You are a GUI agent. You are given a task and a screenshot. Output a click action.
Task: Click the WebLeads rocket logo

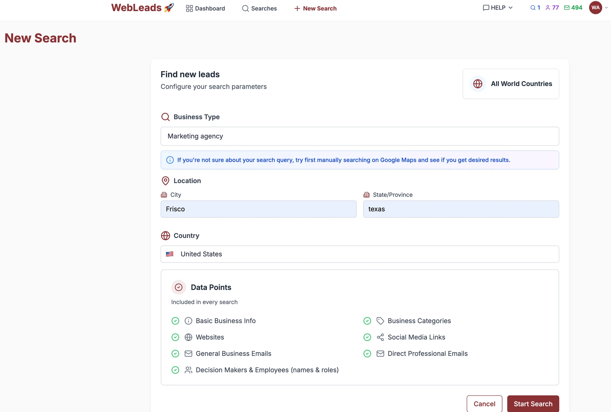click(x=142, y=8)
